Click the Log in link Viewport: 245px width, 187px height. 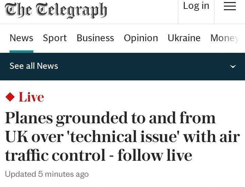(196, 6)
